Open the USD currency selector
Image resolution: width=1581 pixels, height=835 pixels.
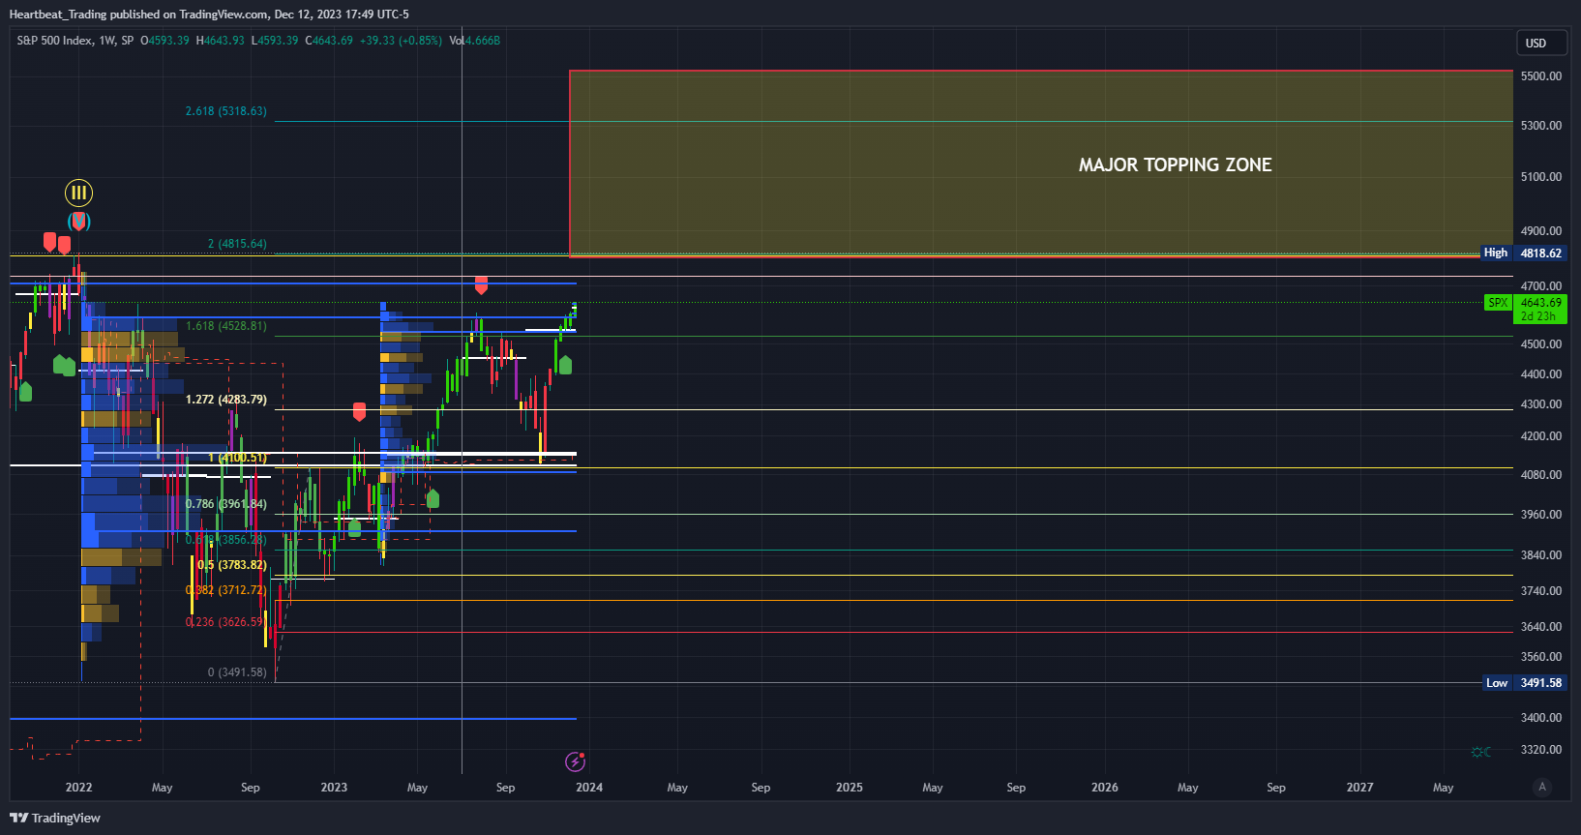1541,43
